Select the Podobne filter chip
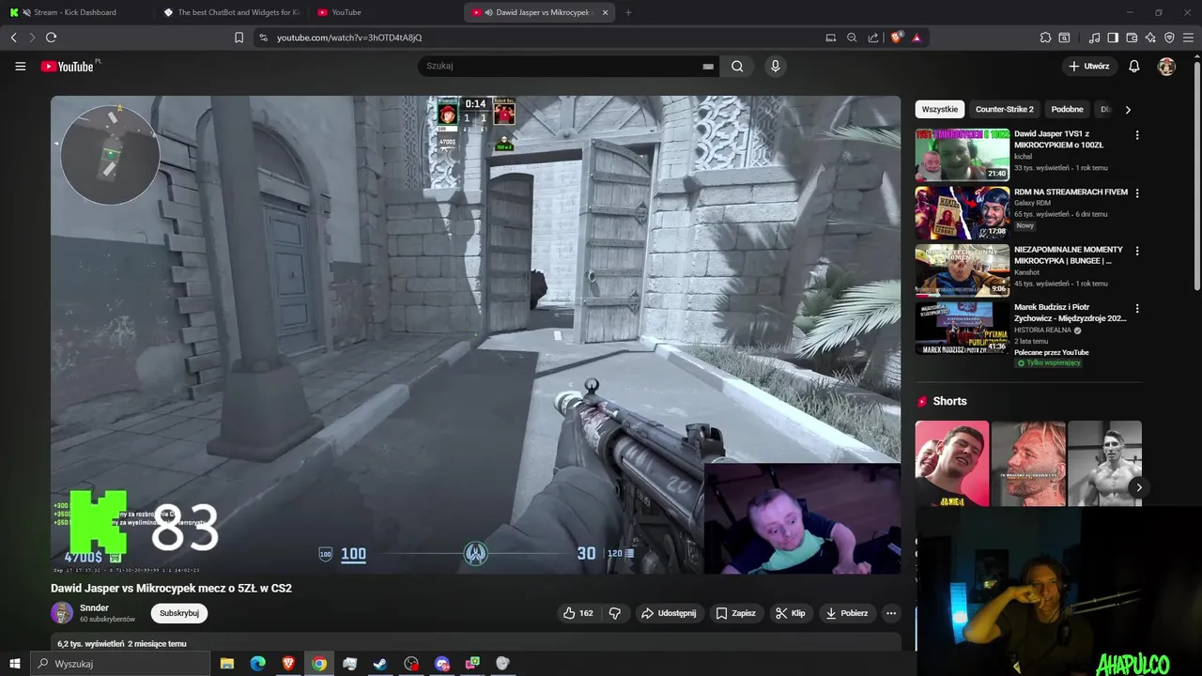 click(1067, 110)
